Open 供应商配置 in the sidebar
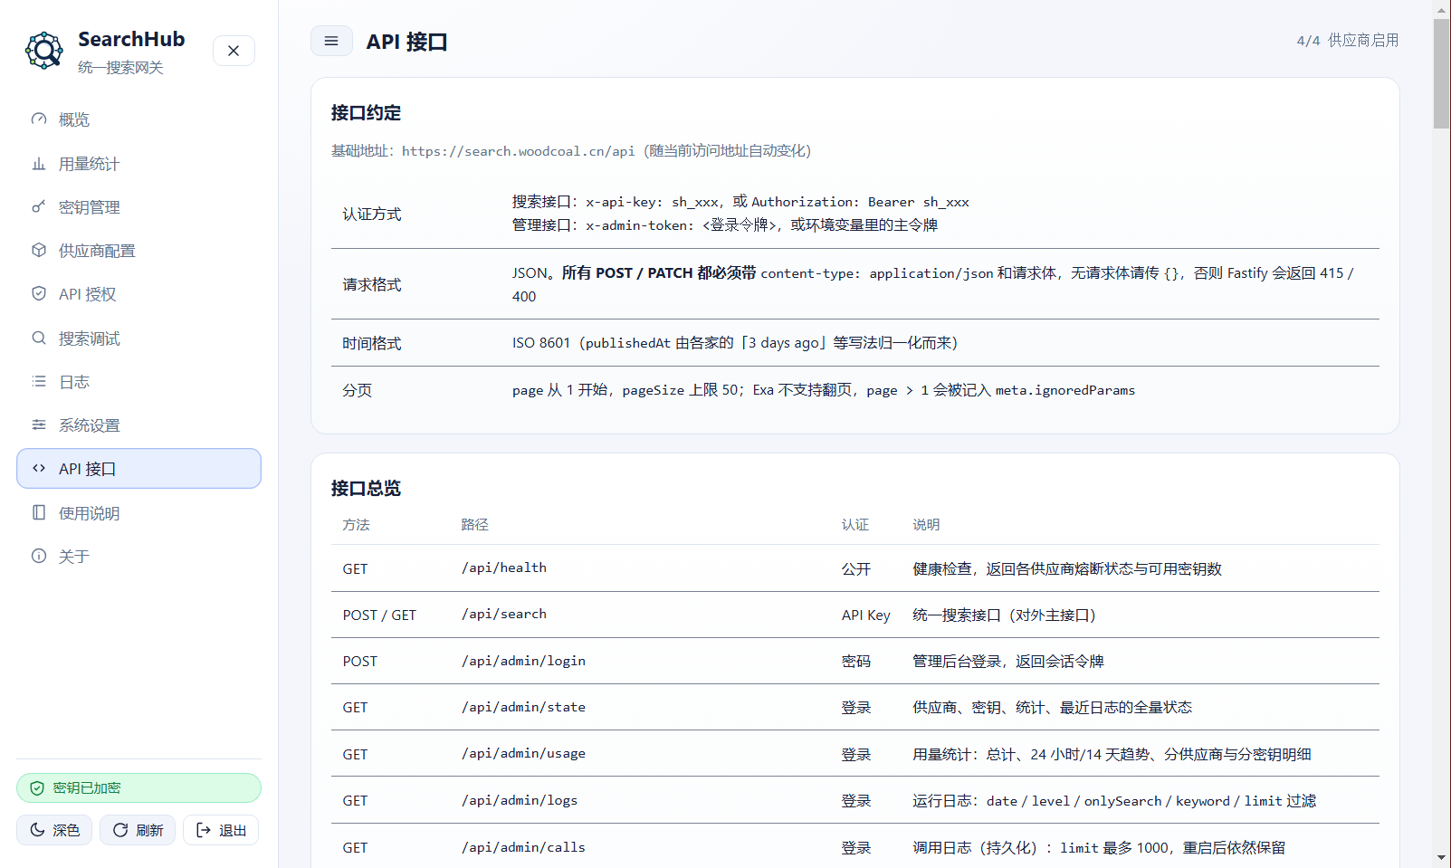The width and height of the screenshot is (1451, 868). point(138,251)
